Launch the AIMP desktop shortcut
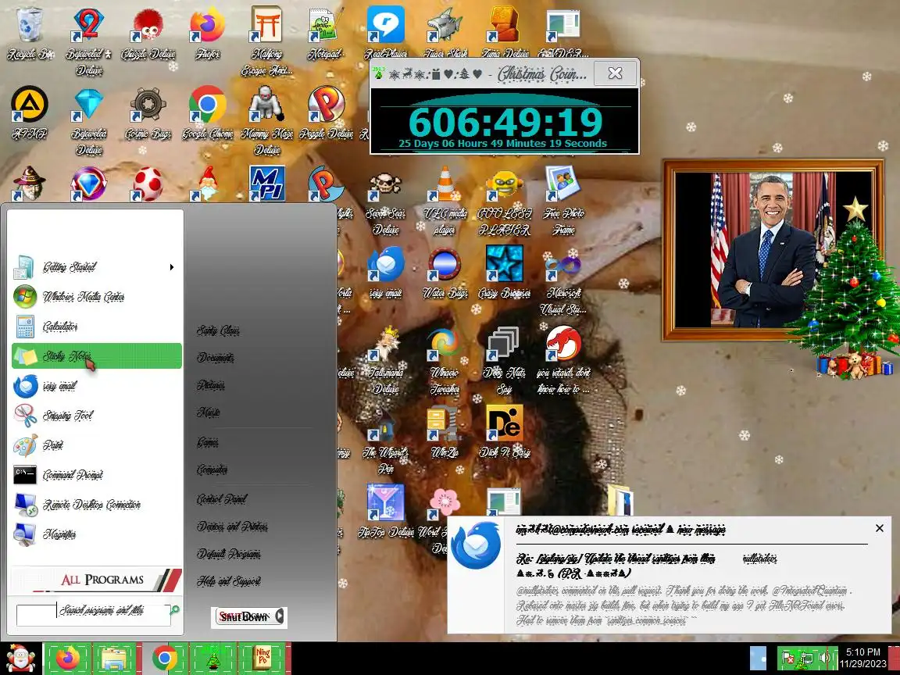900x675 pixels. coord(29,112)
